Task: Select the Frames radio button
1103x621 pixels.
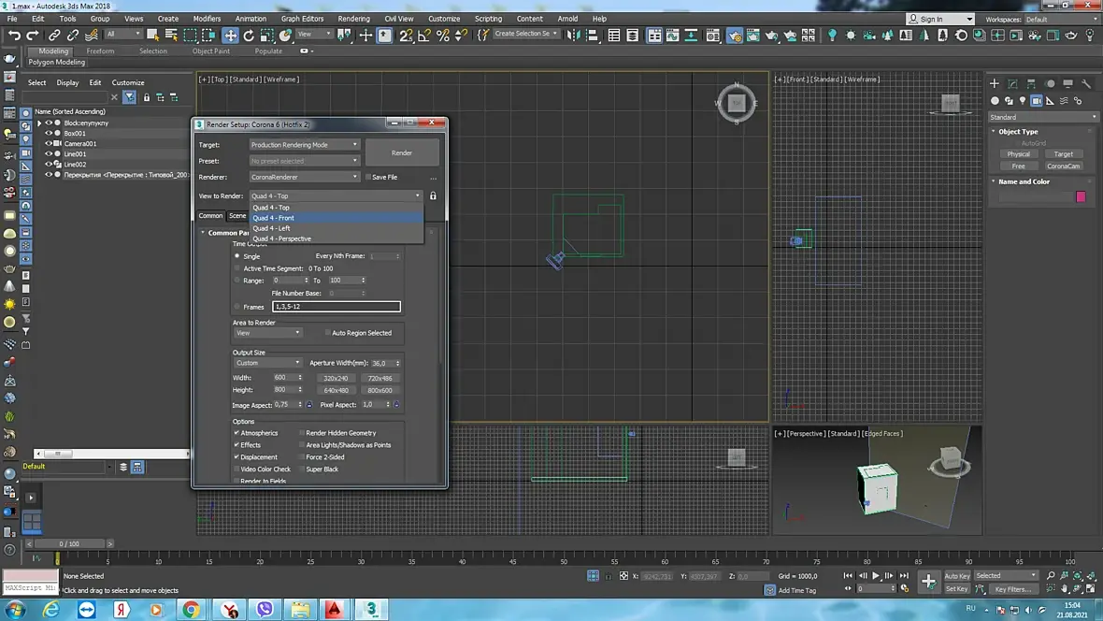Action: (237, 307)
